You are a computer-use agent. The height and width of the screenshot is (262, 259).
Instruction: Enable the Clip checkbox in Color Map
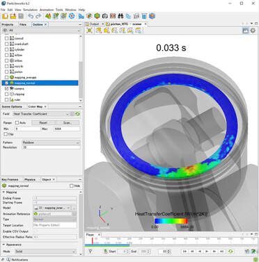6,134
